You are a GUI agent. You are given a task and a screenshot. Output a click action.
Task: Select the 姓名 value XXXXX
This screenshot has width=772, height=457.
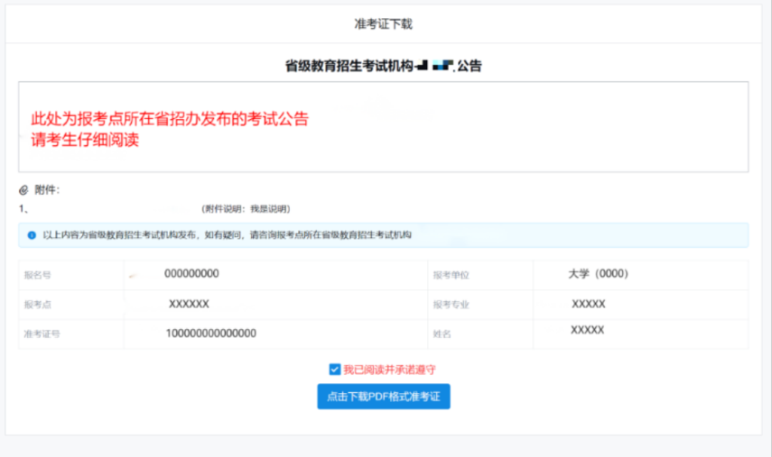coord(587,330)
